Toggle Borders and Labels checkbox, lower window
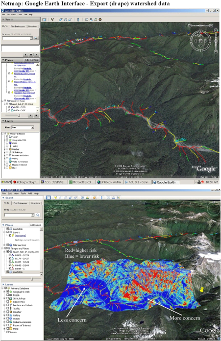The width and height of the screenshot is (221, 341). click(x=8, y=305)
